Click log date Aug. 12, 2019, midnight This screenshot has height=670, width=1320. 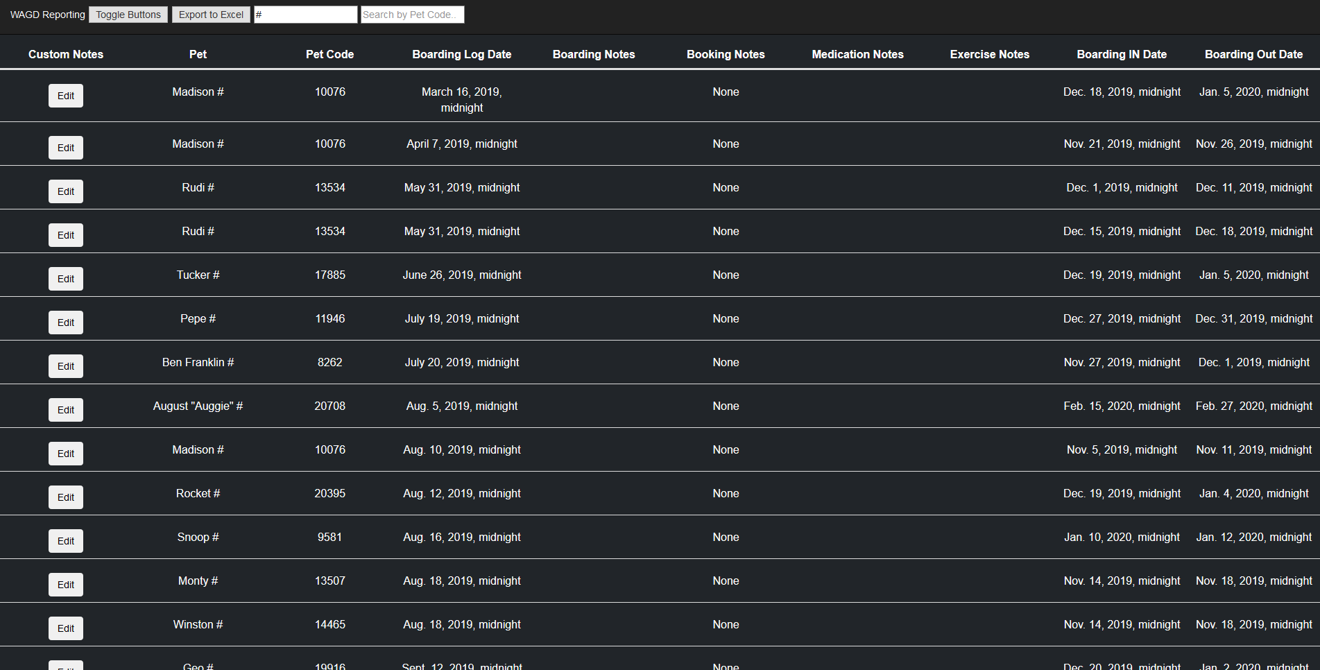tap(462, 493)
